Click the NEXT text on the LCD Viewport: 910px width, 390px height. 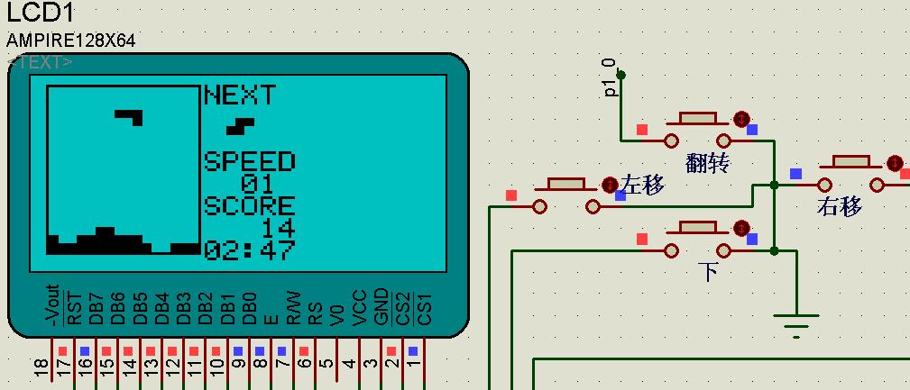pos(240,95)
